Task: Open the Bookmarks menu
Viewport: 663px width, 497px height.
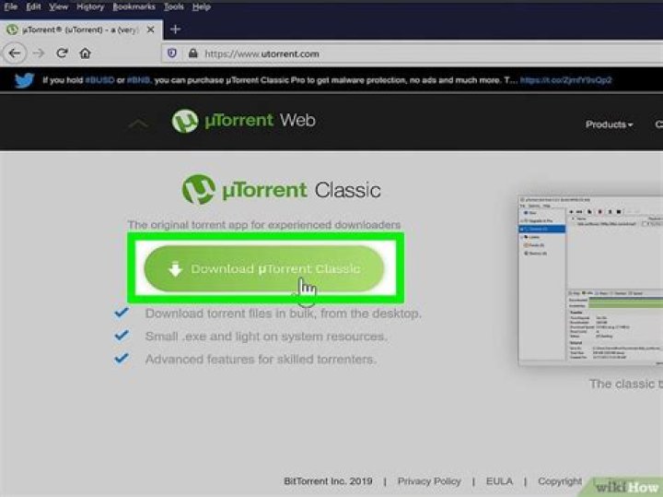Action: [134, 6]
